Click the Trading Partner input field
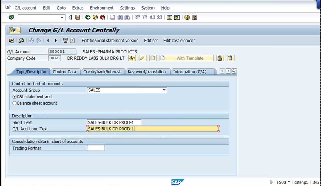This screenshot has height=186, width=321. 96,148
